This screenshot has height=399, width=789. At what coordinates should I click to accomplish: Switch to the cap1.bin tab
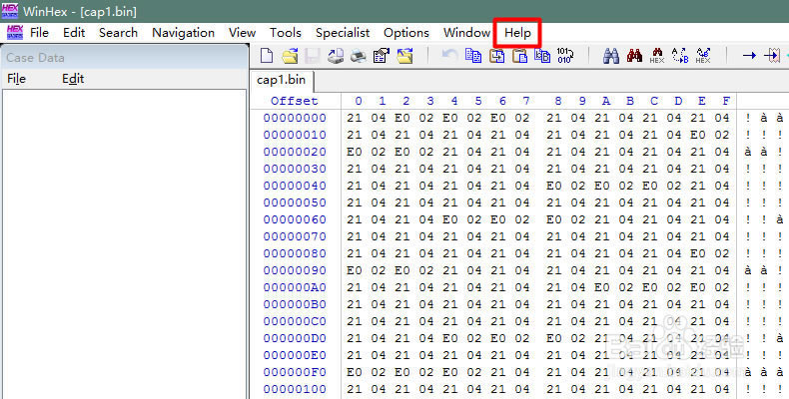(282, 80)
